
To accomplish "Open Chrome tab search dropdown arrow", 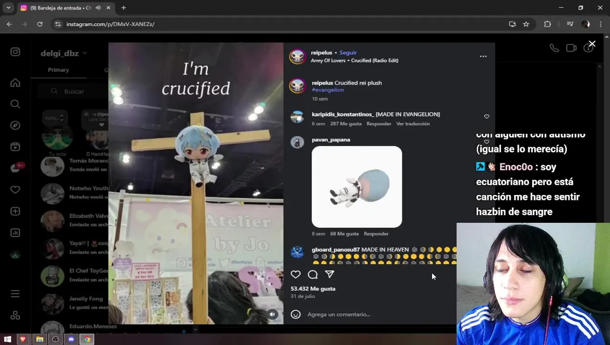I will 8,8.
